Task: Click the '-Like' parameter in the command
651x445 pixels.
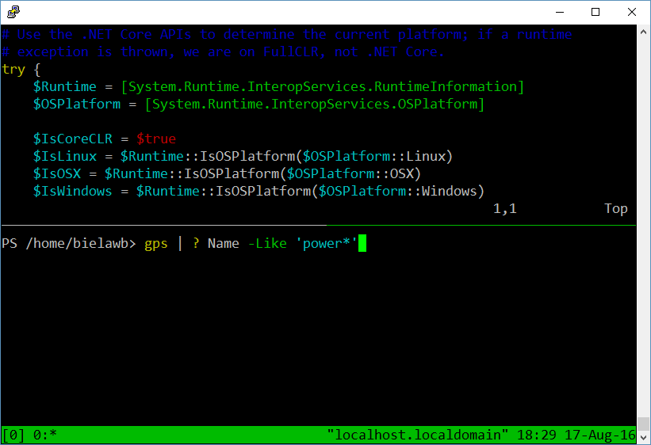Action: 266,244
